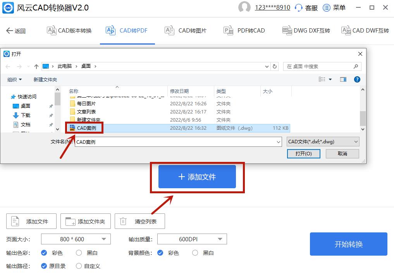394x275 pixels.
Task: Select the 黑白 output color radio button
Action: tap(79, 253)
